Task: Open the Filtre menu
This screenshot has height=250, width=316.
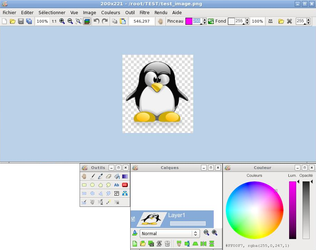Action: click(145, 12)
